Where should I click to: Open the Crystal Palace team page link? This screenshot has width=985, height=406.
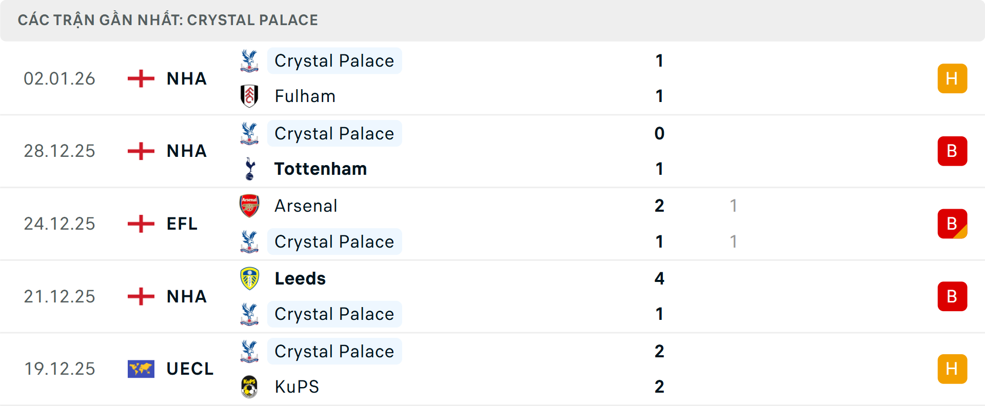tap(334, 60)
